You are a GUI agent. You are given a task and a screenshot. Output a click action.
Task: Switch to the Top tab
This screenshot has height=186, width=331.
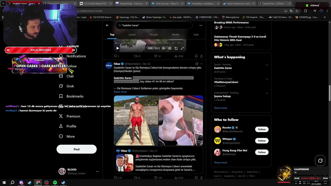click(112, 35)
